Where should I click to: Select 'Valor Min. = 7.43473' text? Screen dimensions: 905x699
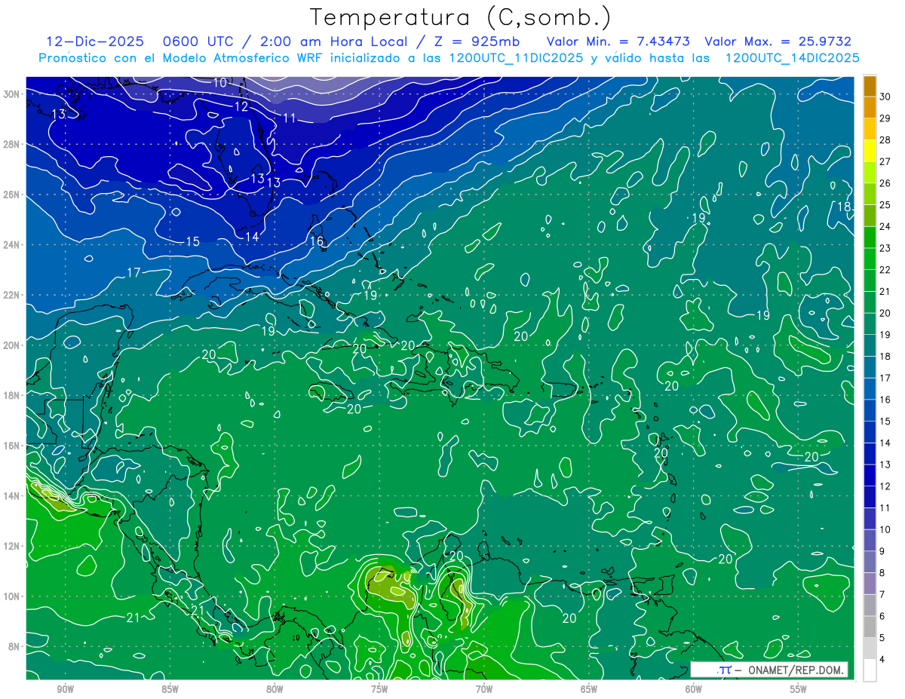[618, 41]
